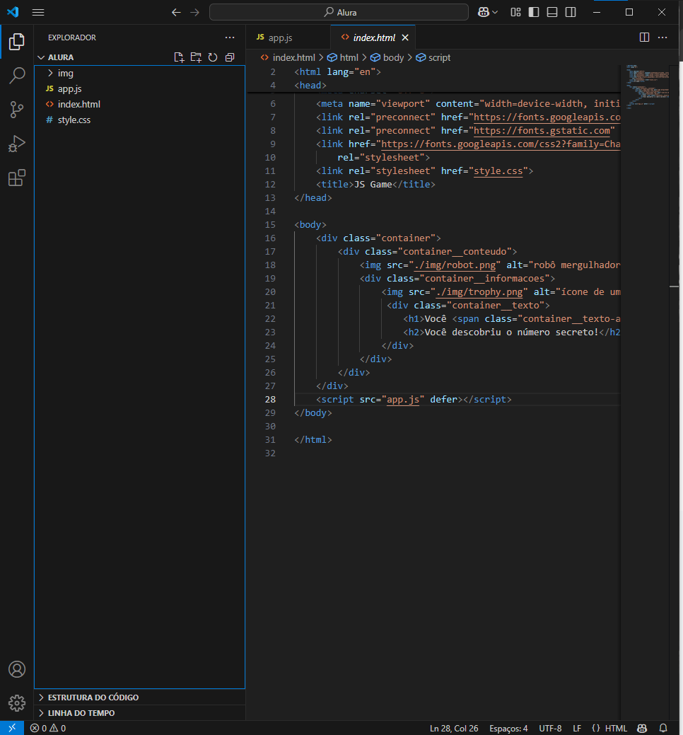This screenshot has height=735, width=683.
Task: Open the Search view in activity bar
Action: click(x=17, y=75)
